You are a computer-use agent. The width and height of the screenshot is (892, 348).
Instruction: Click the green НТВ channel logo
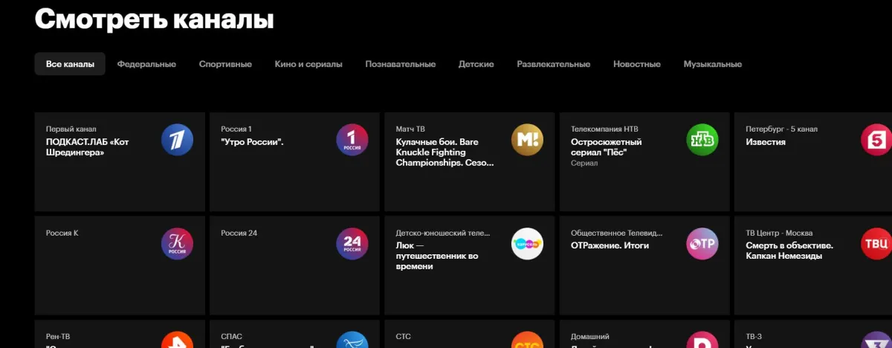[x=702, y=140]
